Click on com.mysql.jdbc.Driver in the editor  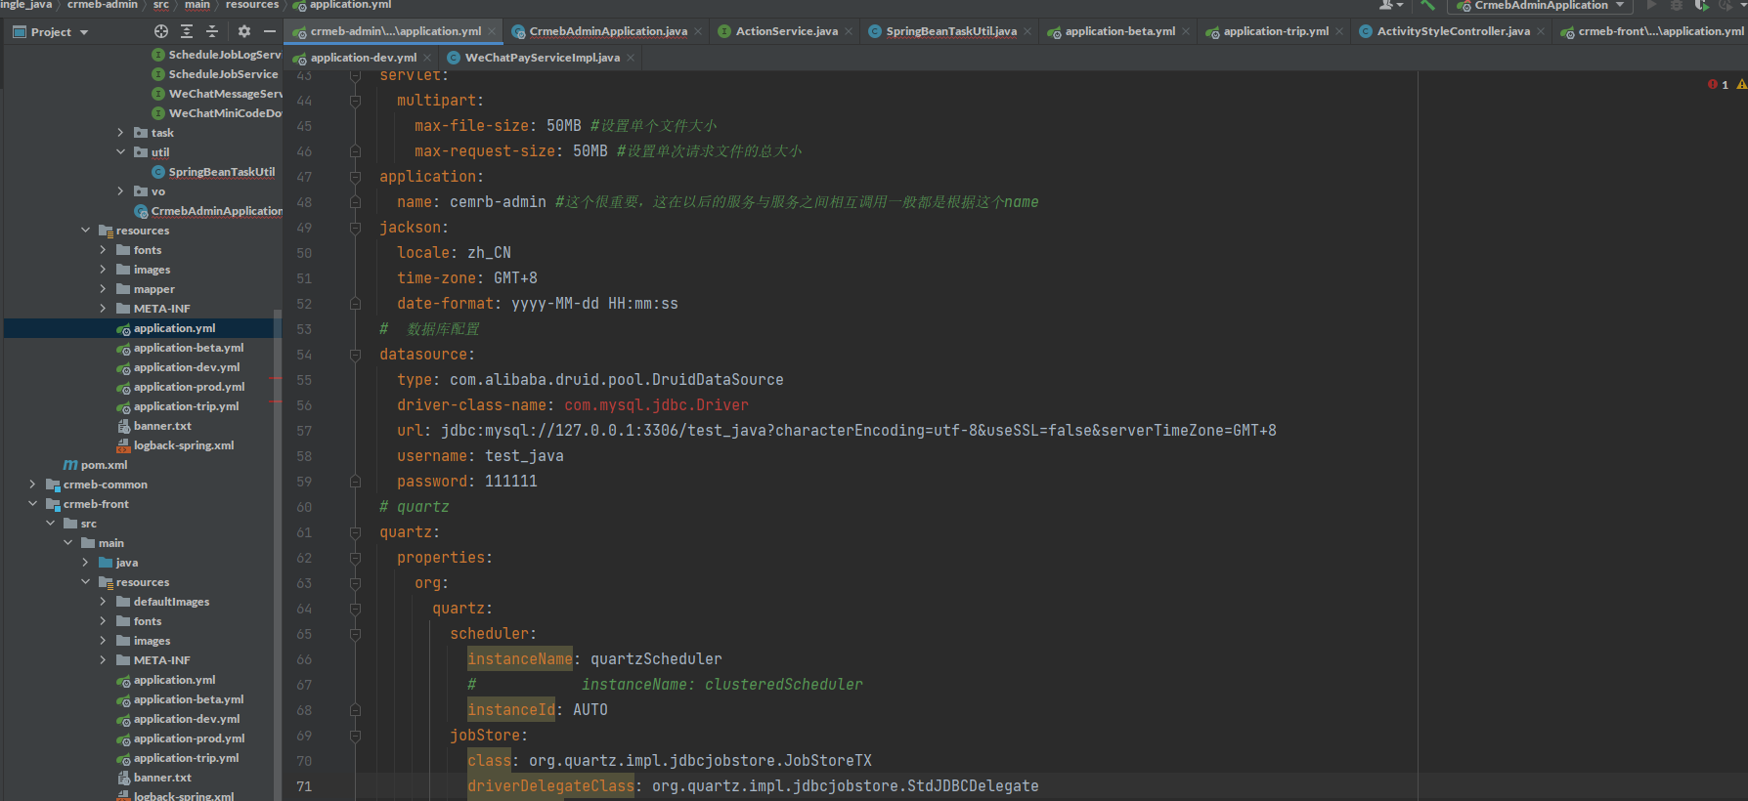coord(656,405)
